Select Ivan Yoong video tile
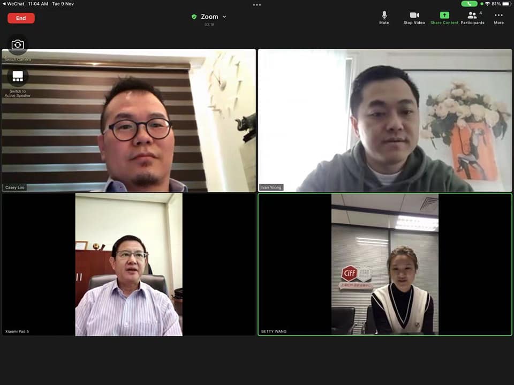 (385, 120)
